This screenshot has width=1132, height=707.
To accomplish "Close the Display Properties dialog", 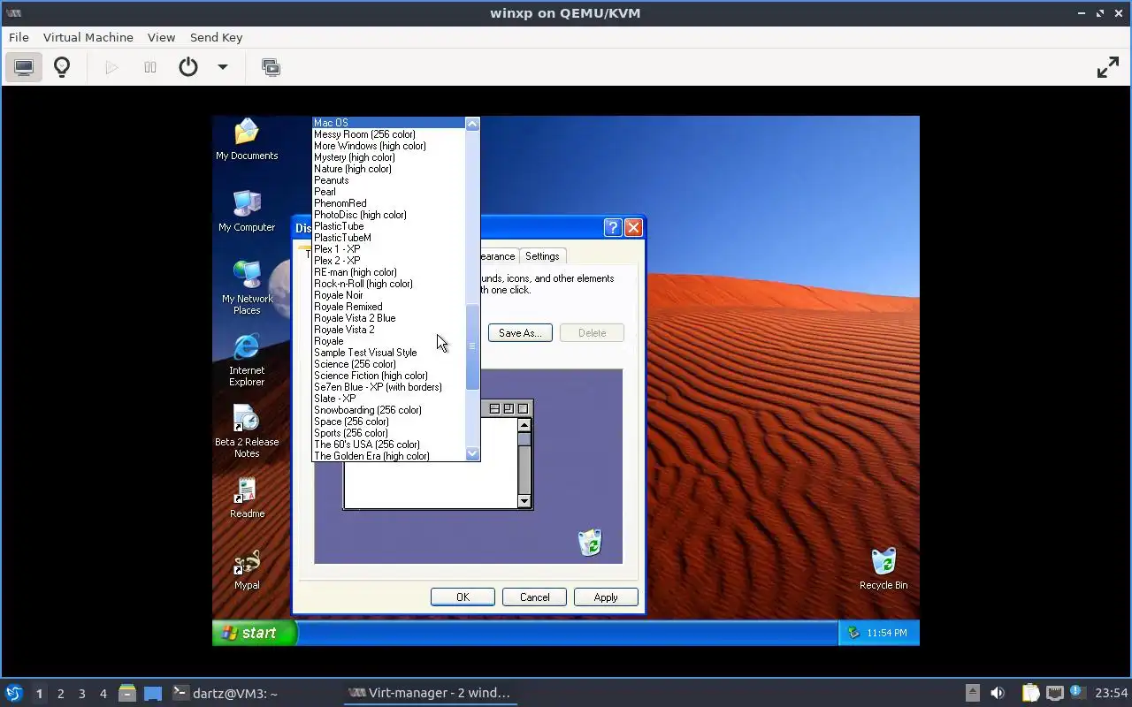I will click(x=633, y=227).
